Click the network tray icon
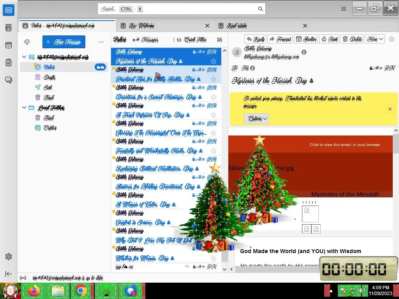The image size is (399, 299). 352,290
